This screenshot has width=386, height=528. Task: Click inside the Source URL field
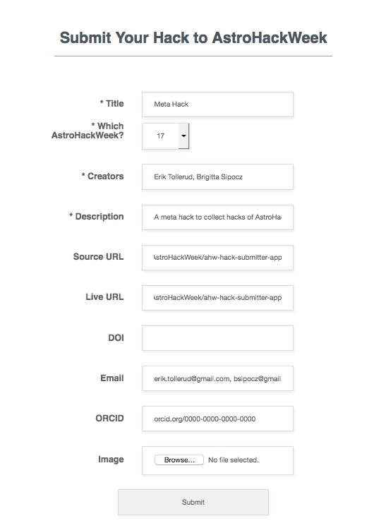click(217, 258)
